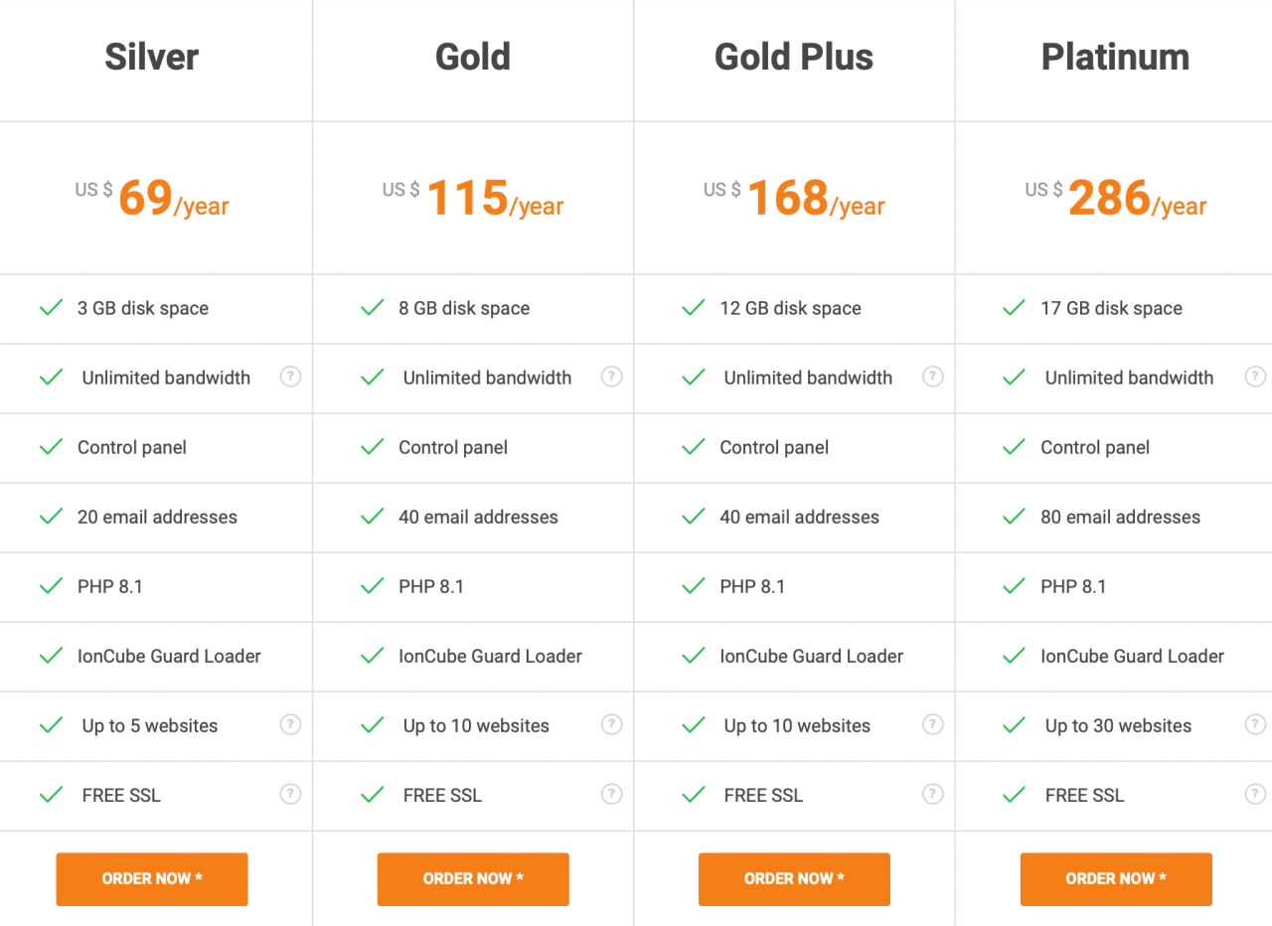Click the green checkmark for Silver's 3 GB disk space
1272x926 pixels.
(51, 308)
